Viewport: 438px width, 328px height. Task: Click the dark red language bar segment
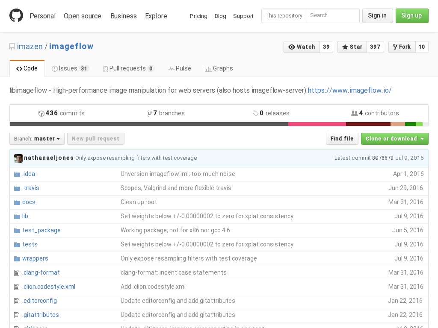368,124
